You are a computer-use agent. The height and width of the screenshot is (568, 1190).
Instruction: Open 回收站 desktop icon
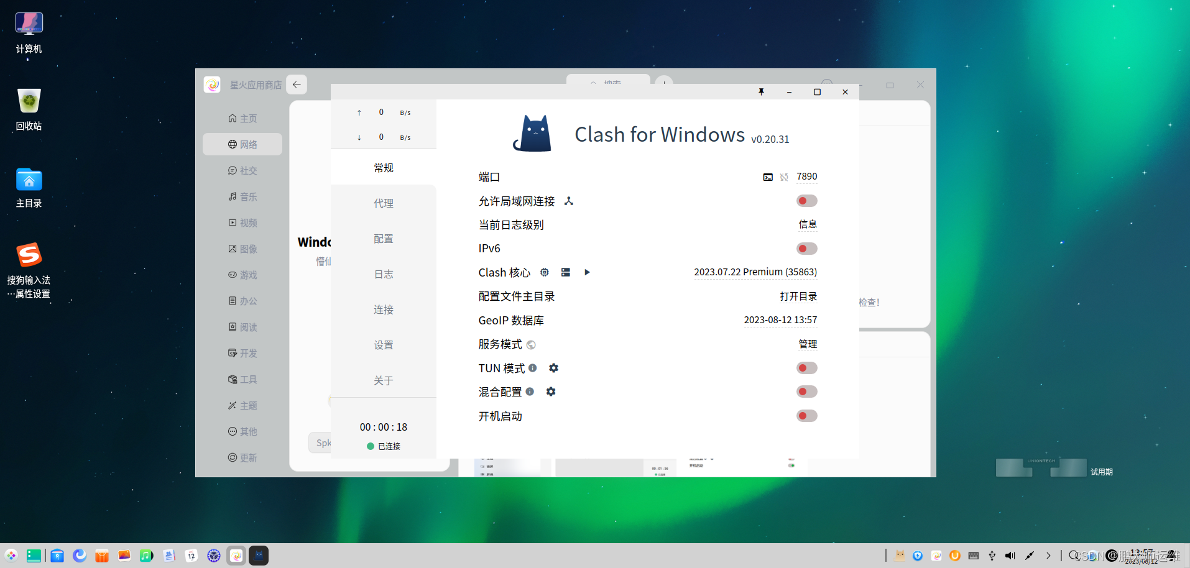[x=29, y=109]
